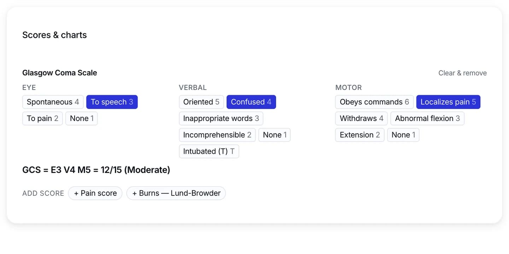Select Withdraws 4 motor response
This screenshot has height=254, width=509.
[x=362, y=119]
